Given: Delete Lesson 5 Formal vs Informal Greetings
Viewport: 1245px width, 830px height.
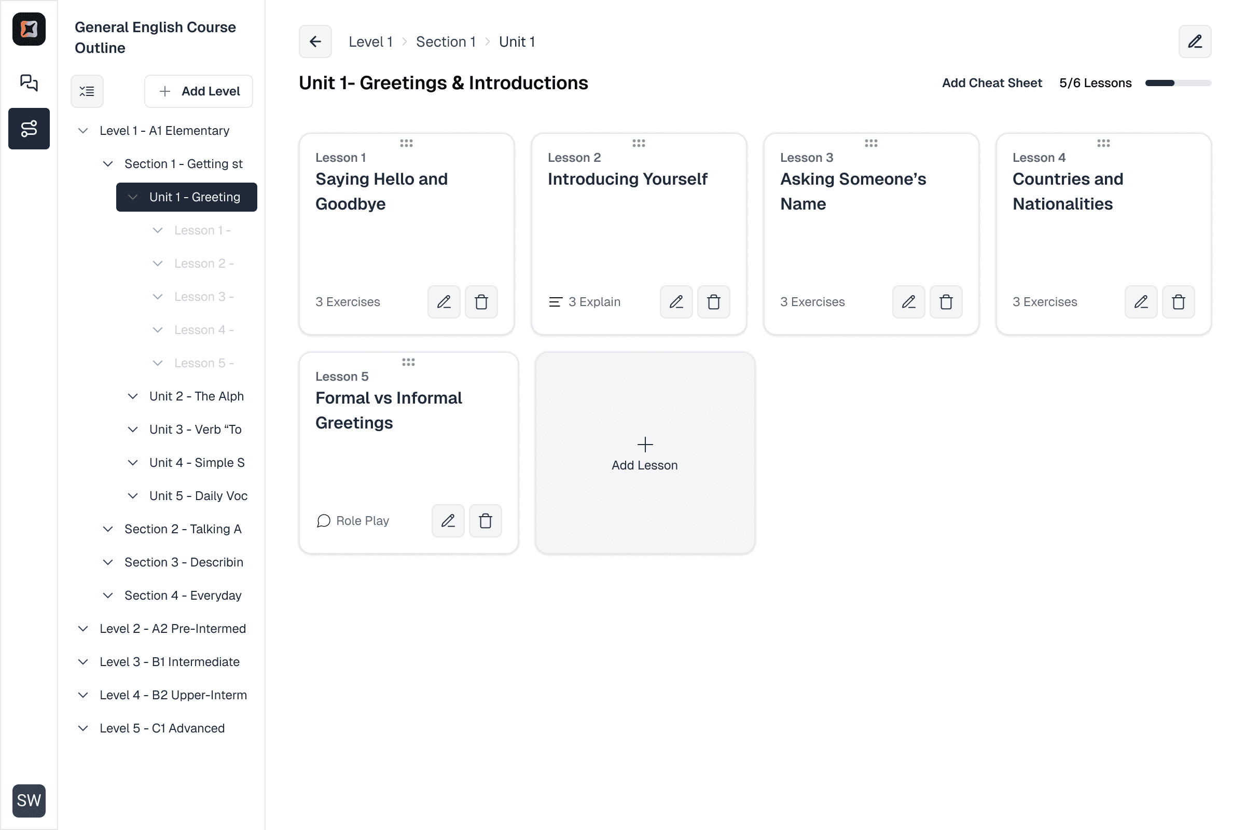Looking at the screenshot, I should (485, 521).
